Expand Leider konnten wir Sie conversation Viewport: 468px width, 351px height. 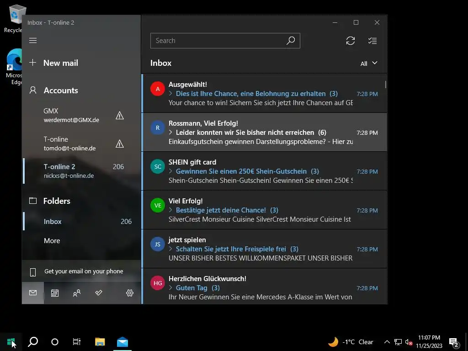point(170,132)
